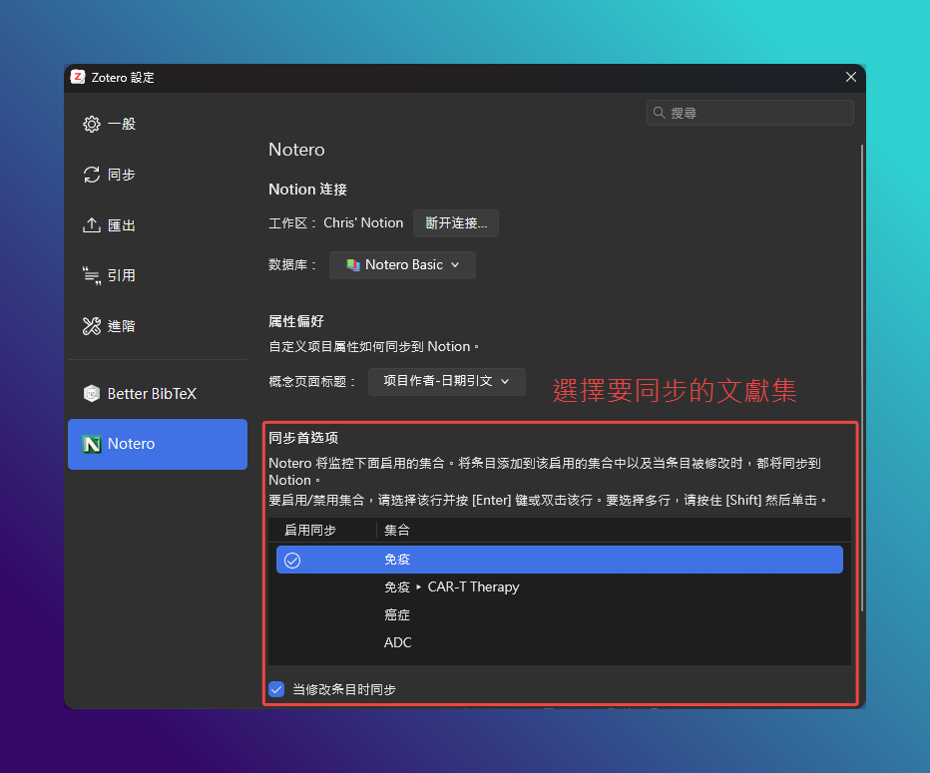Select the Better BibTeX pane
This screenshot has height=773, width=930.
point(158,394)
